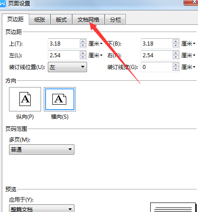Switch to the 分栏 tab

click(x=115, y=19)
